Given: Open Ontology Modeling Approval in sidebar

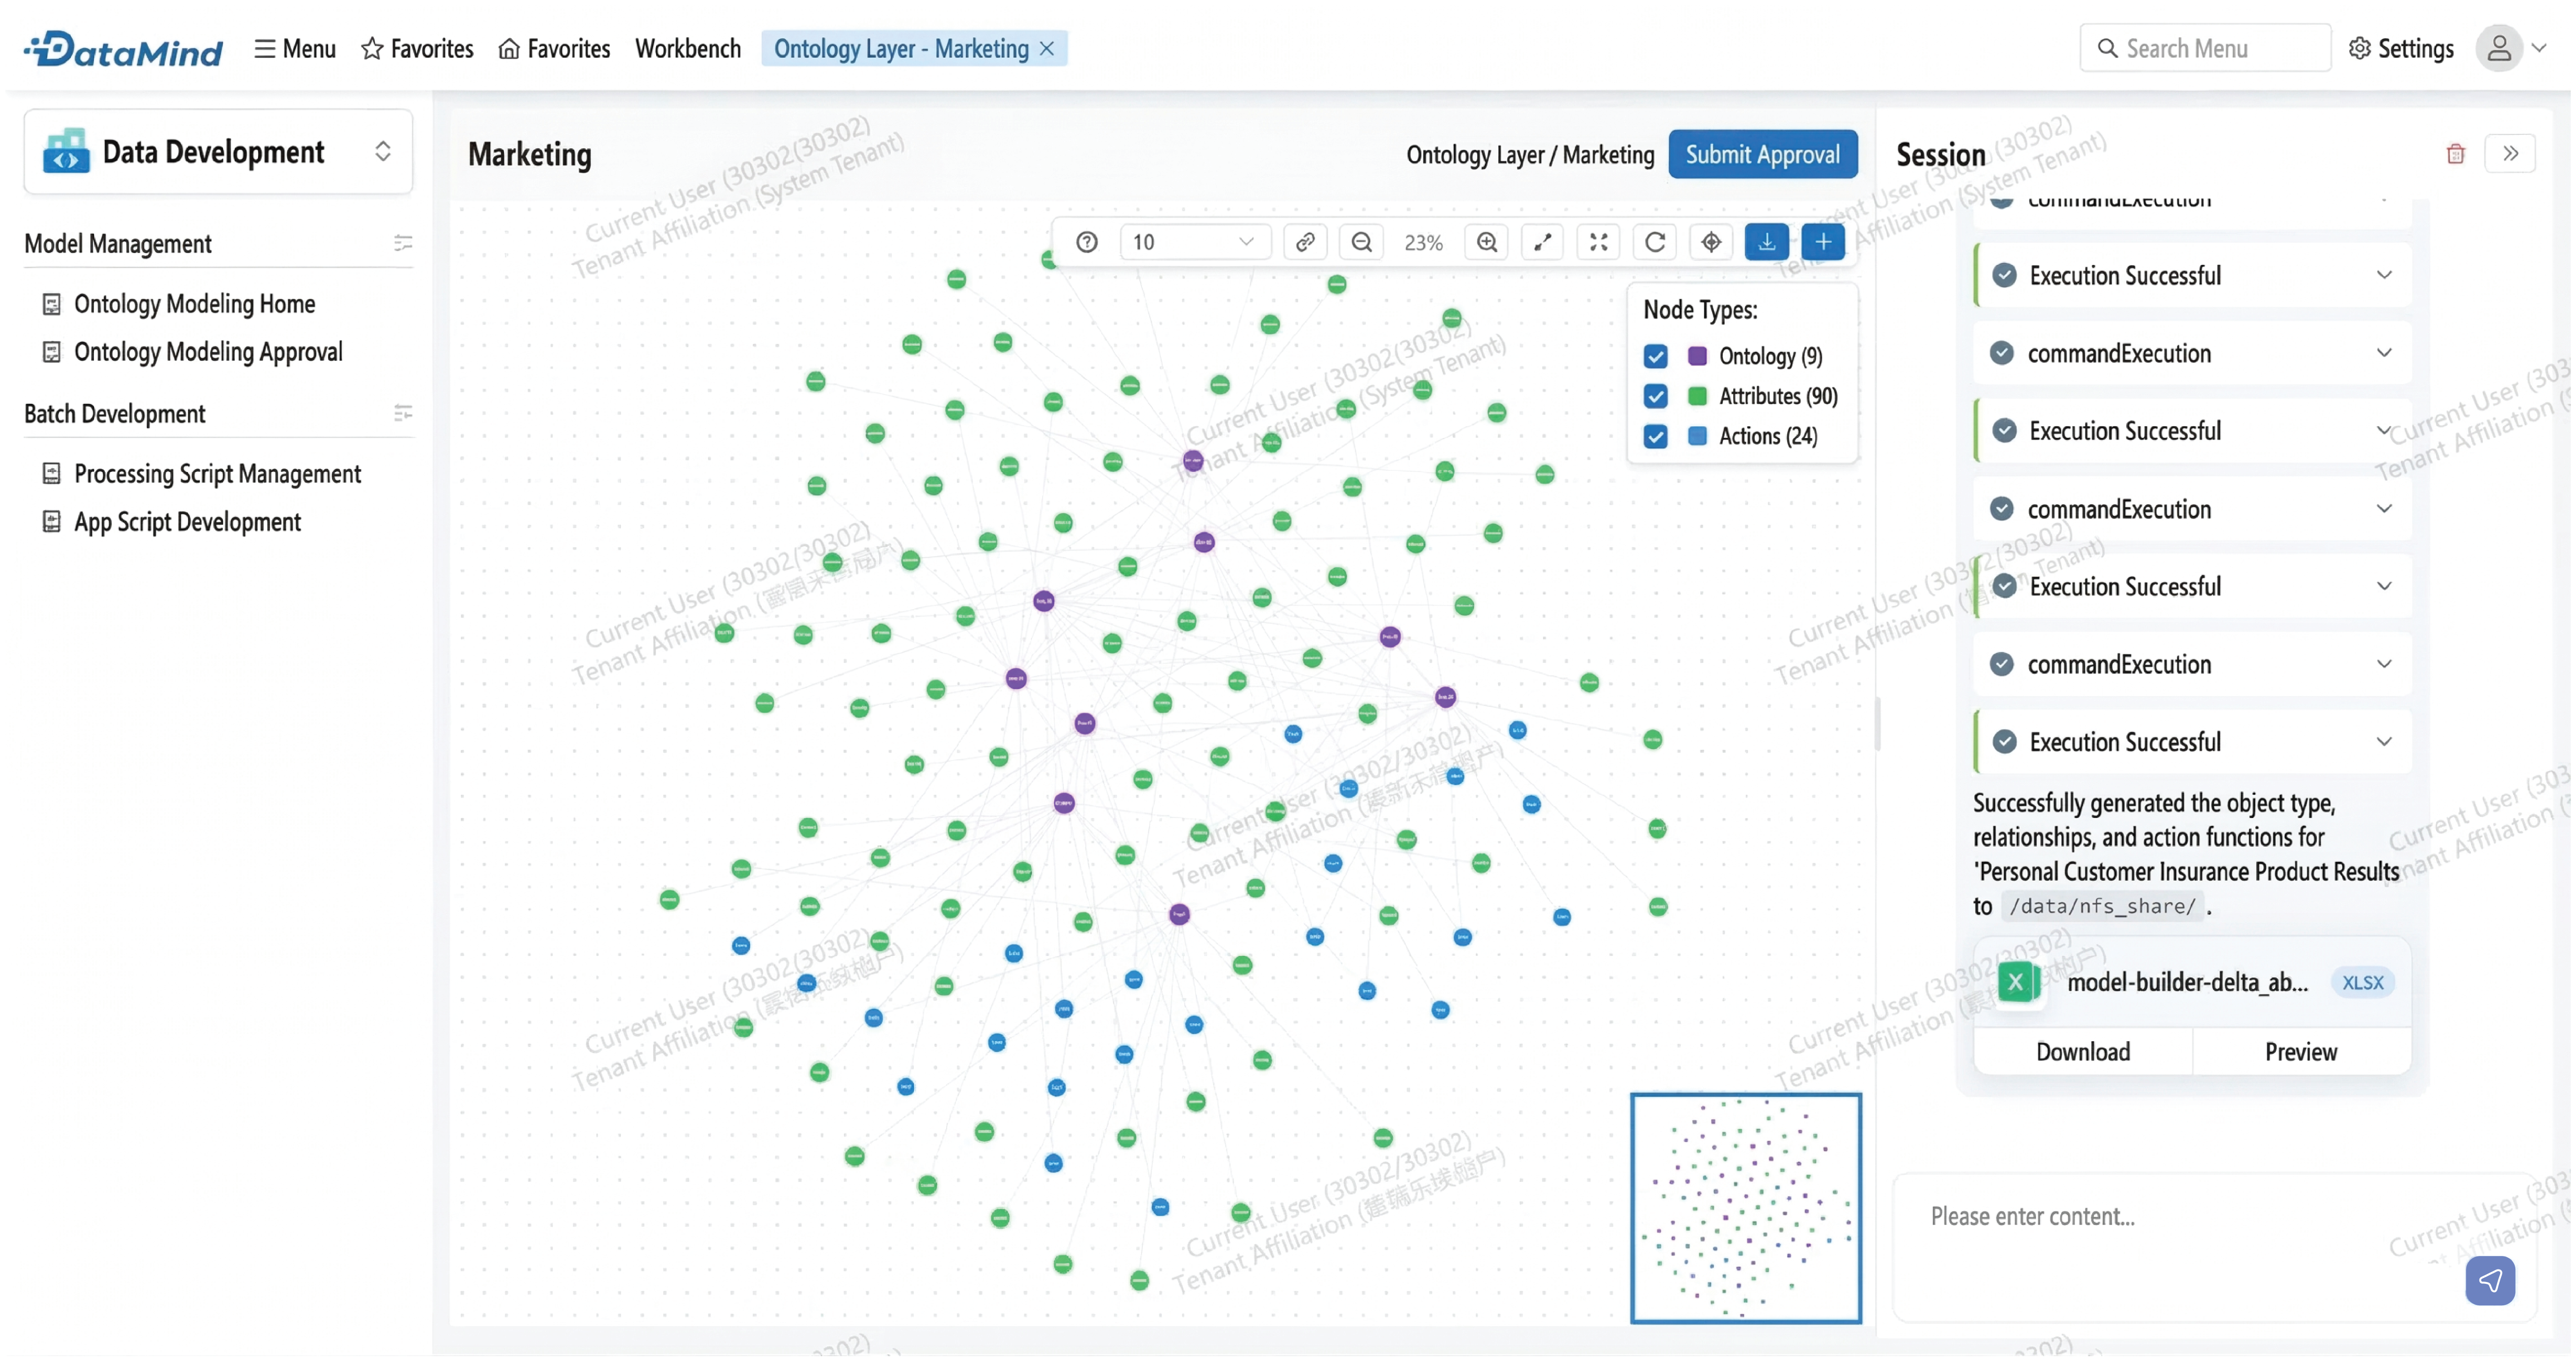Looking at the screenshot, I should [208, 352].
